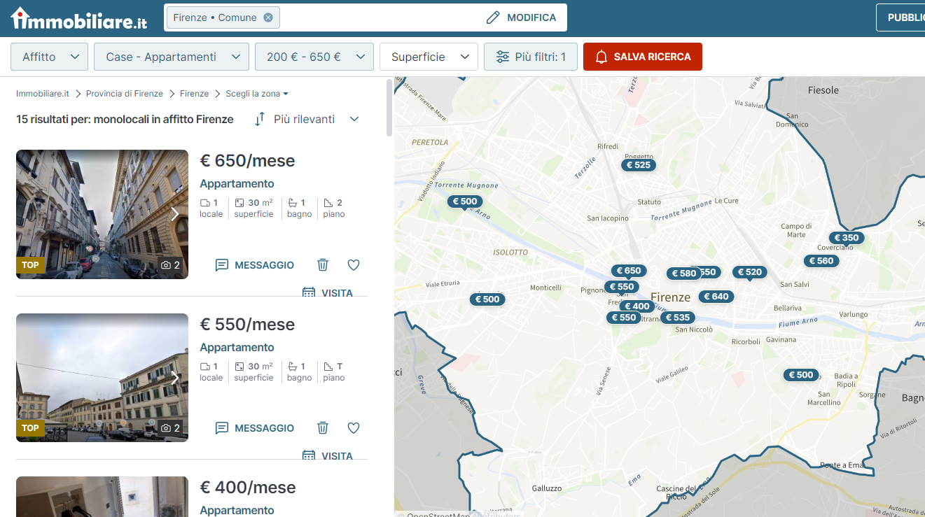925x517 pixels.
Task: Show next photo of the € 550/mese listing
Action: coord(175,378)
